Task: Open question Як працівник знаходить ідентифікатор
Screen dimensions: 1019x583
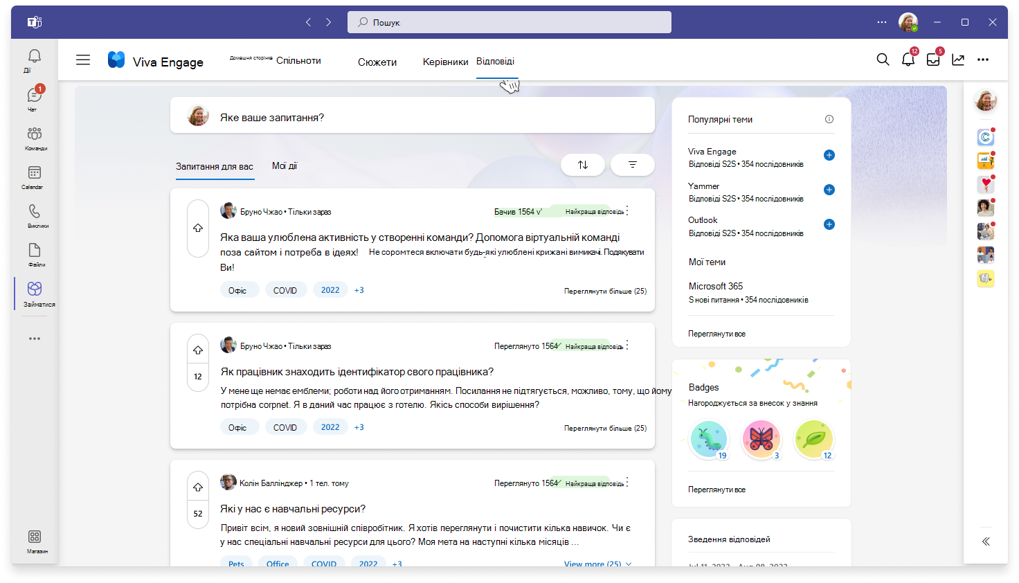Action: 357,372
